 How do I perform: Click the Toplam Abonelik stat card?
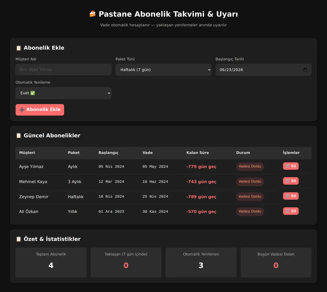51,263
